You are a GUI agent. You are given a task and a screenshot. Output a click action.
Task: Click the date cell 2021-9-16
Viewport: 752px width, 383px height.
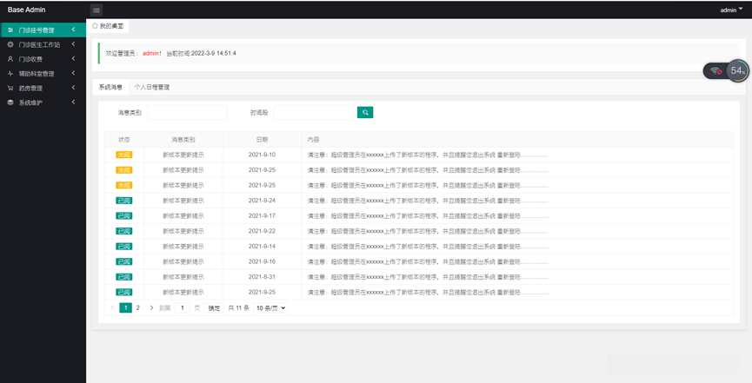[262, 261]
